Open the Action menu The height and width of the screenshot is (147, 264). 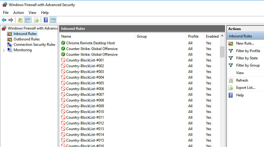coord(18,13)
